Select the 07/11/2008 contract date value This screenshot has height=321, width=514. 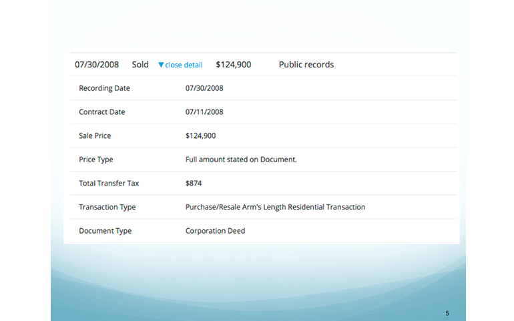[x=204, y=112]
